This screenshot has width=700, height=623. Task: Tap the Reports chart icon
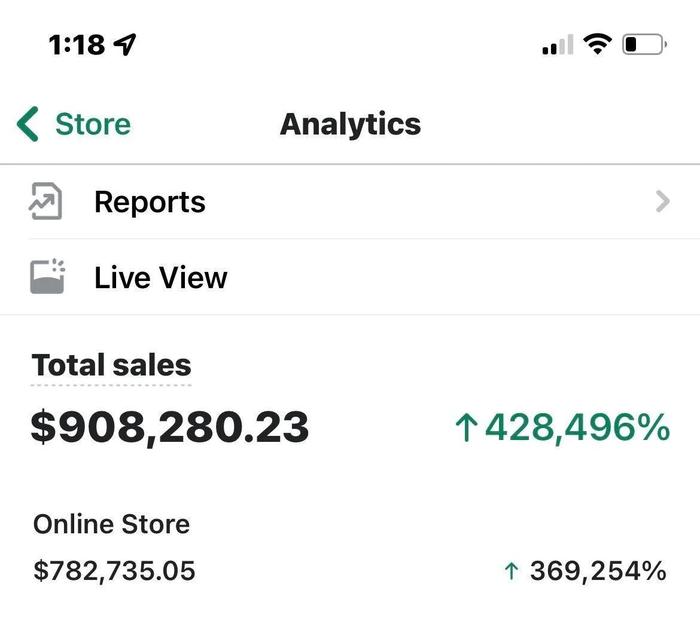(45, 201)
